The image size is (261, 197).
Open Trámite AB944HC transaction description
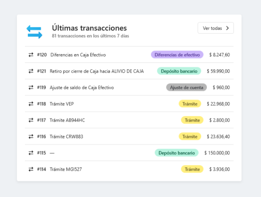[x=67, y=120]
